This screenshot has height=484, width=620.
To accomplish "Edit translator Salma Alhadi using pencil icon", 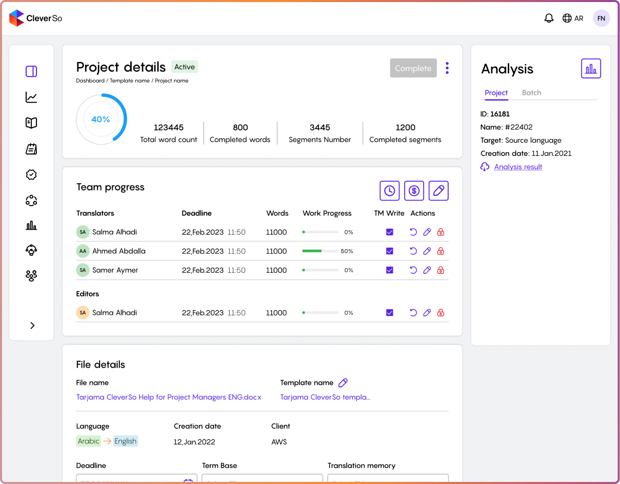I will pyautogui.click(x=427, y=232).
